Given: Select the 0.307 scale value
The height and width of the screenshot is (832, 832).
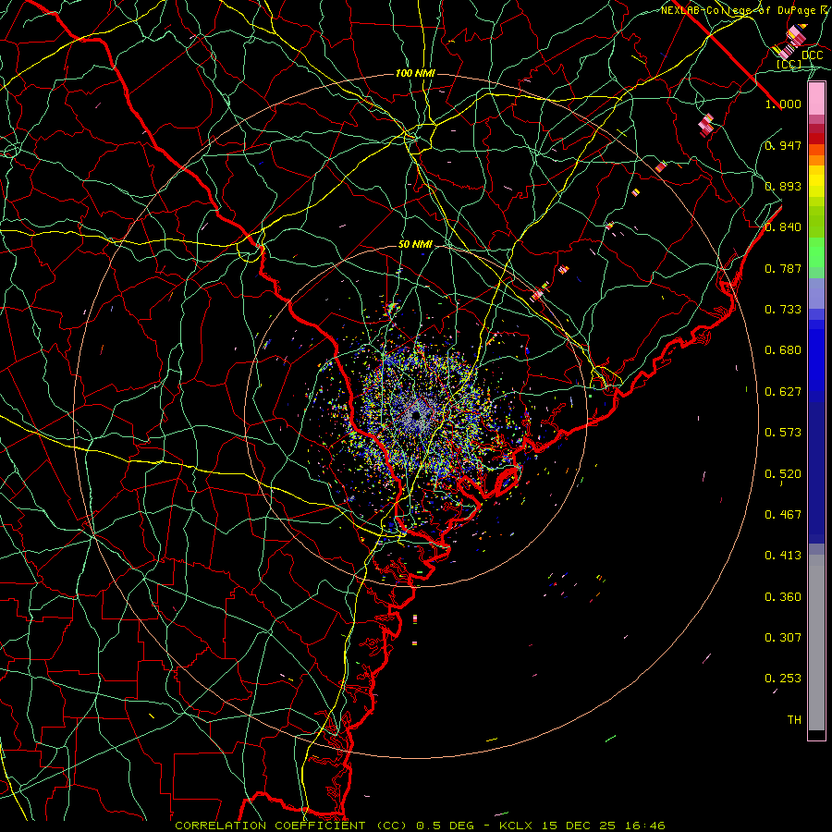Looking at the screenshot, I should (783, 638).
